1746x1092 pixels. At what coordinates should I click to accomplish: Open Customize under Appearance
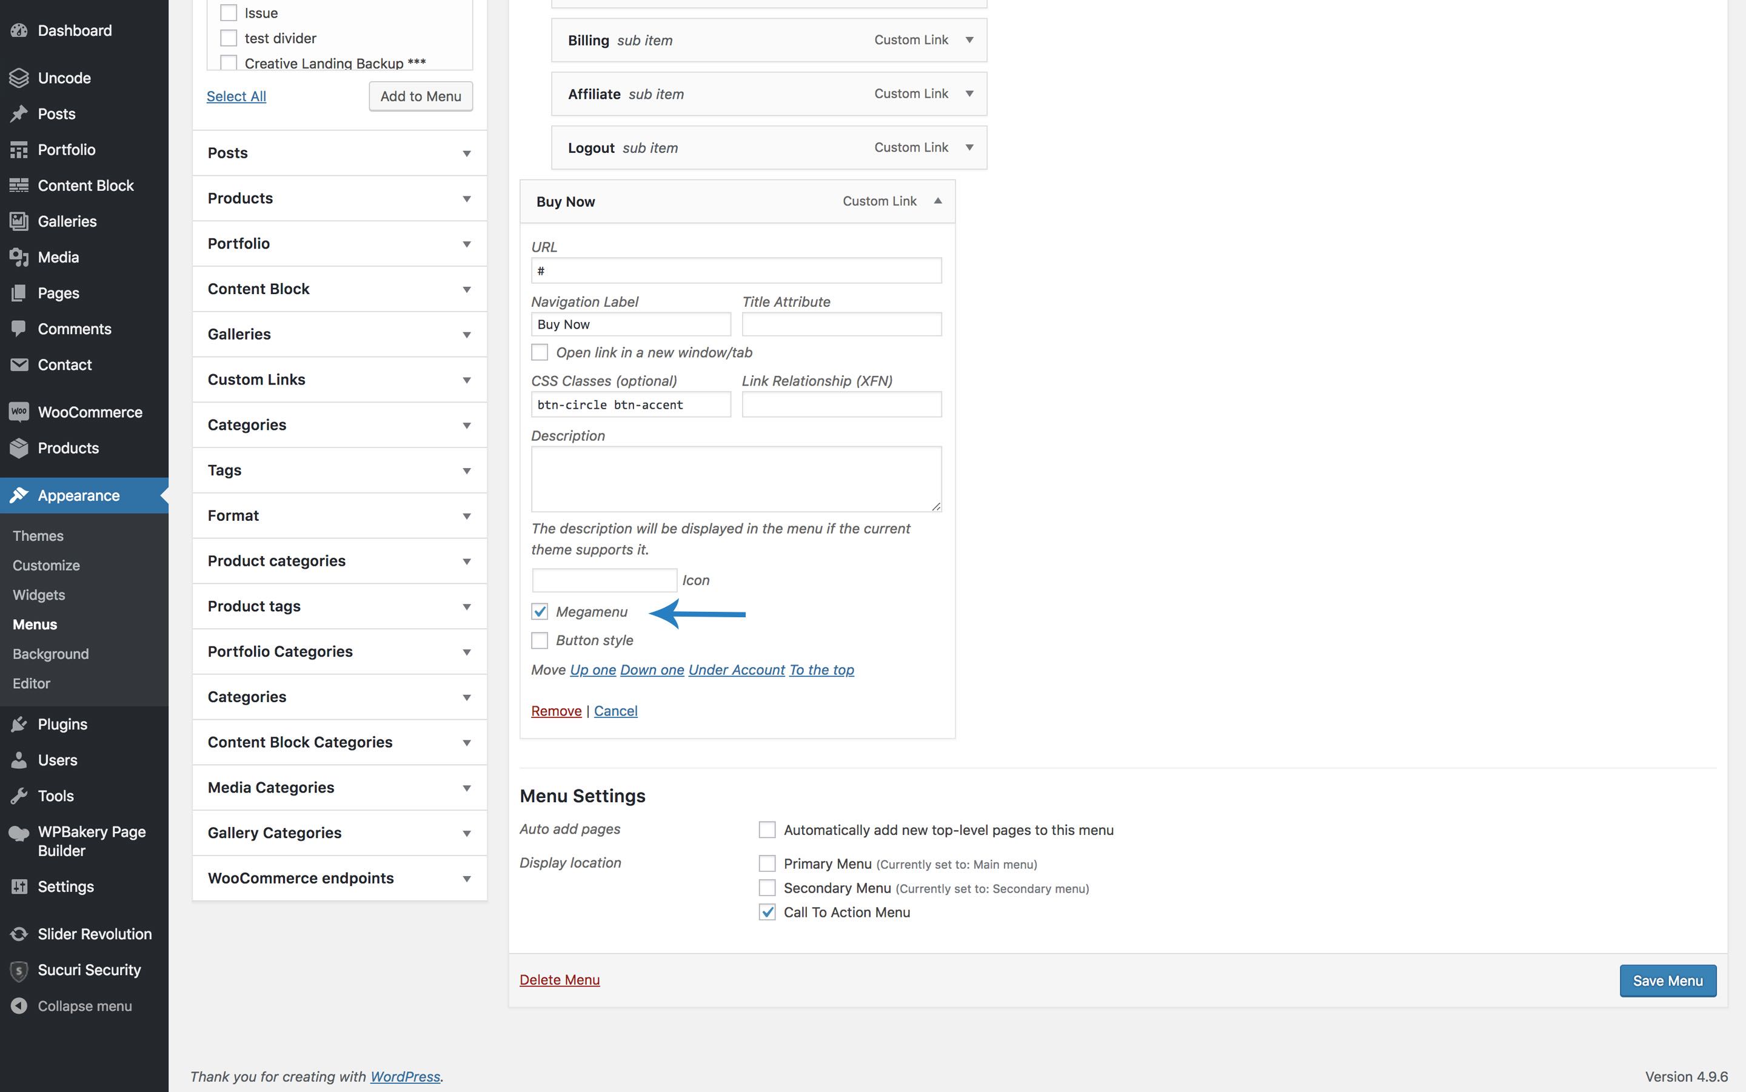(46, 566)
